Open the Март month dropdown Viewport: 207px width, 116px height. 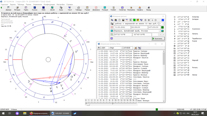pyautogui.click(x=121, y=48)
